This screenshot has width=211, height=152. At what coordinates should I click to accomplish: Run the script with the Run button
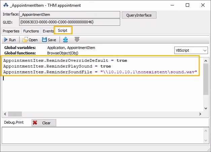[x=9, y=40]
